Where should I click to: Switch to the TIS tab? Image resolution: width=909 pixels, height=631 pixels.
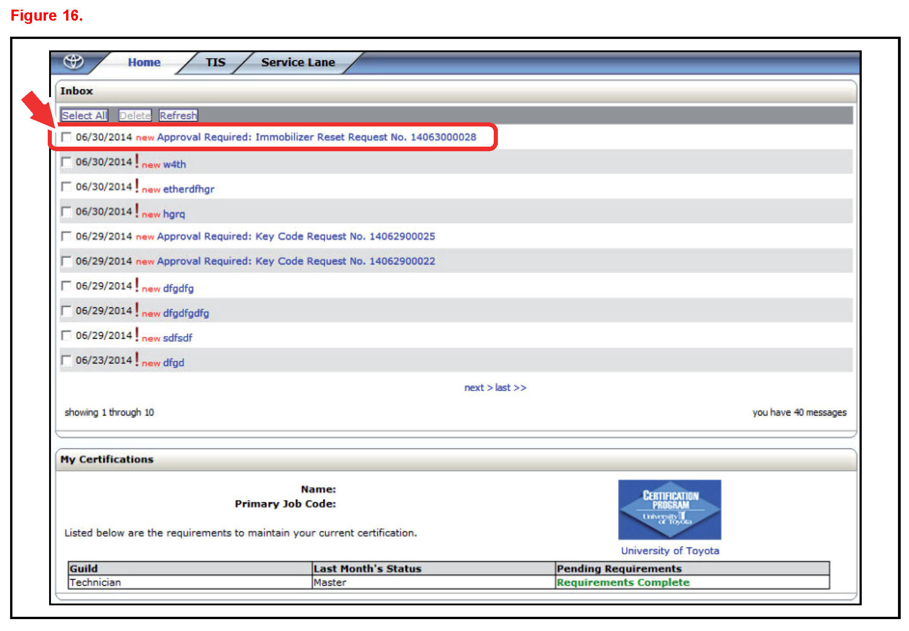(215, 62)
